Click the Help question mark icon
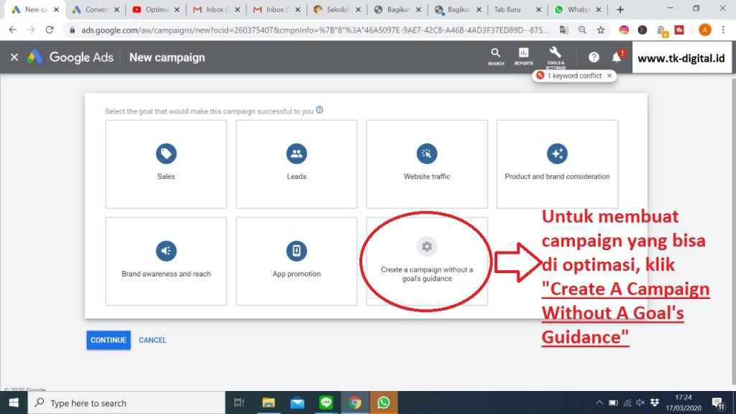736x414 pixels. coord(594,57)
